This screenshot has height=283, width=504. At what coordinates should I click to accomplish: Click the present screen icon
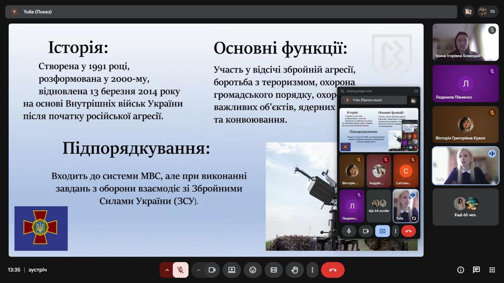(232, 270)
